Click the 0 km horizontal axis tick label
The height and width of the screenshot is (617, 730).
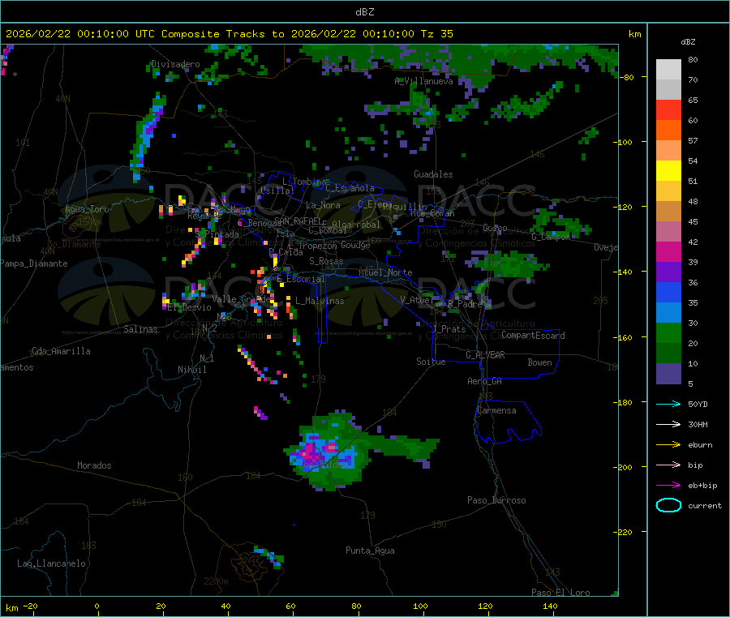[x=97, y=606]
